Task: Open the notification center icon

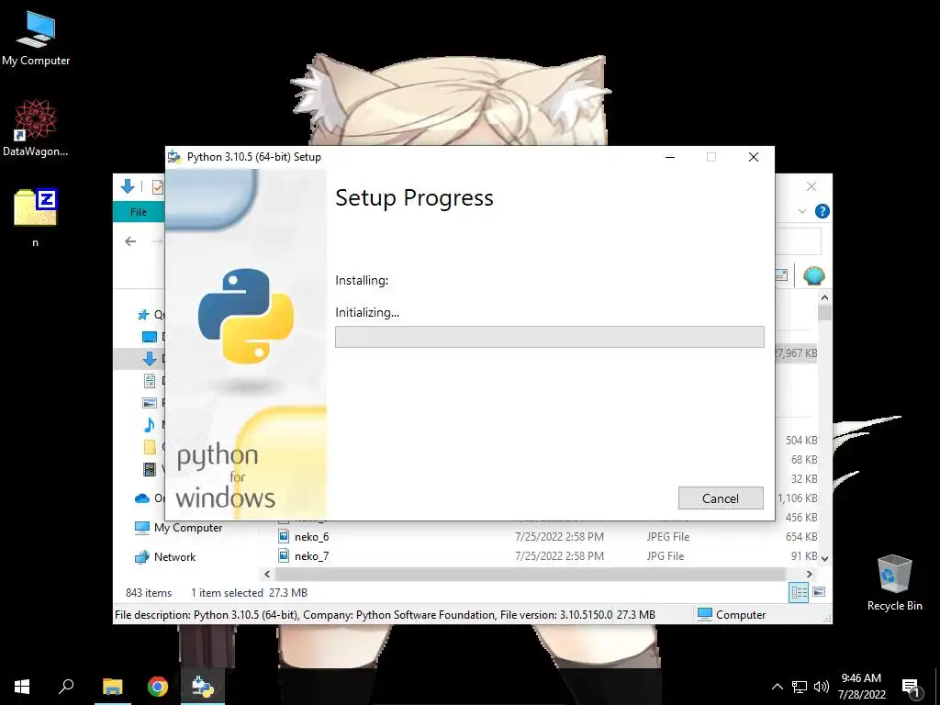Action: (911, 688)
